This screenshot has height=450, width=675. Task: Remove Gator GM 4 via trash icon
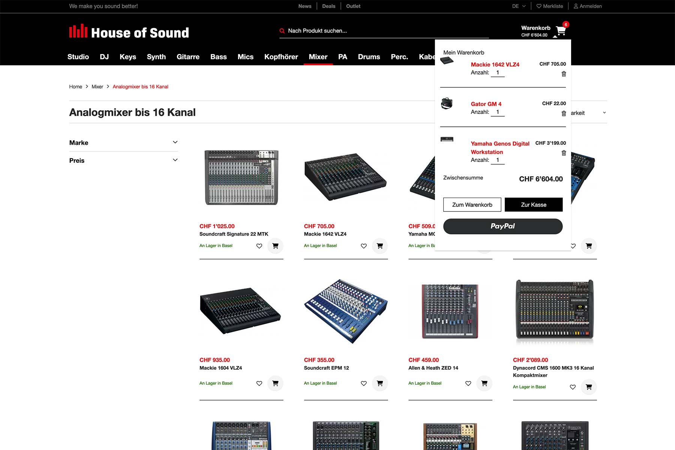[564, 113]
